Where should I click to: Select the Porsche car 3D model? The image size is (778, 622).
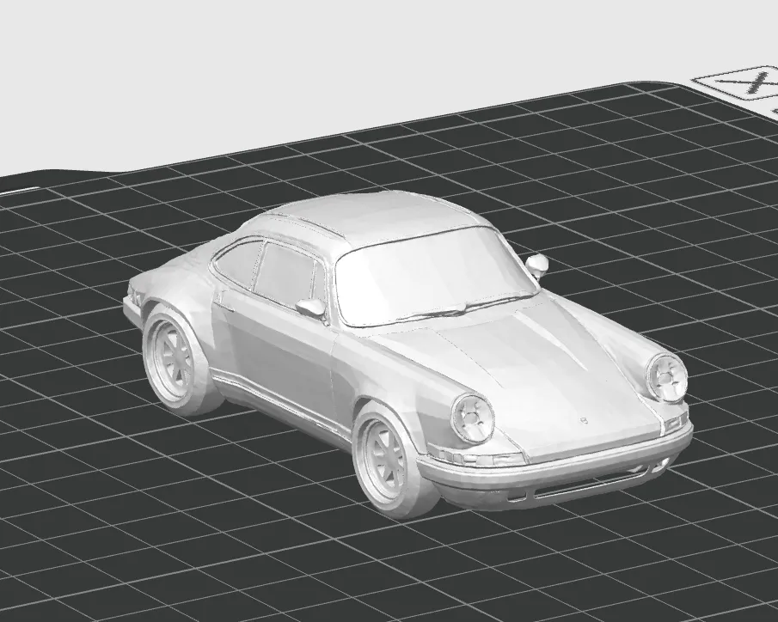(x=407, y=355)
